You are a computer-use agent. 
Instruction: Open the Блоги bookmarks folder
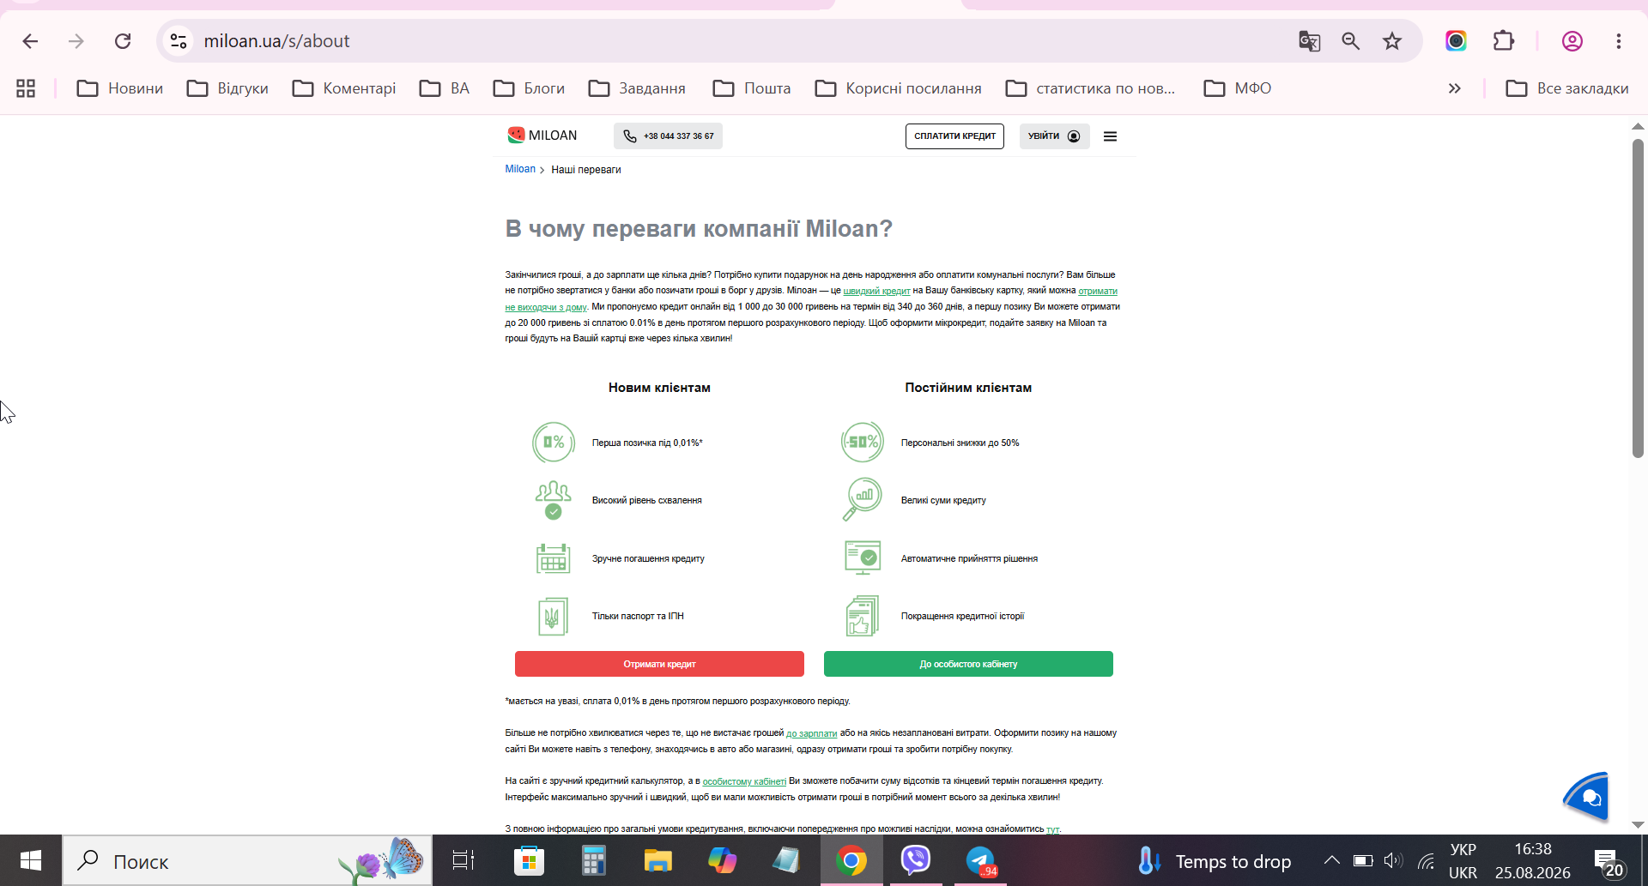pyautogui.click(x=530, y=88)
